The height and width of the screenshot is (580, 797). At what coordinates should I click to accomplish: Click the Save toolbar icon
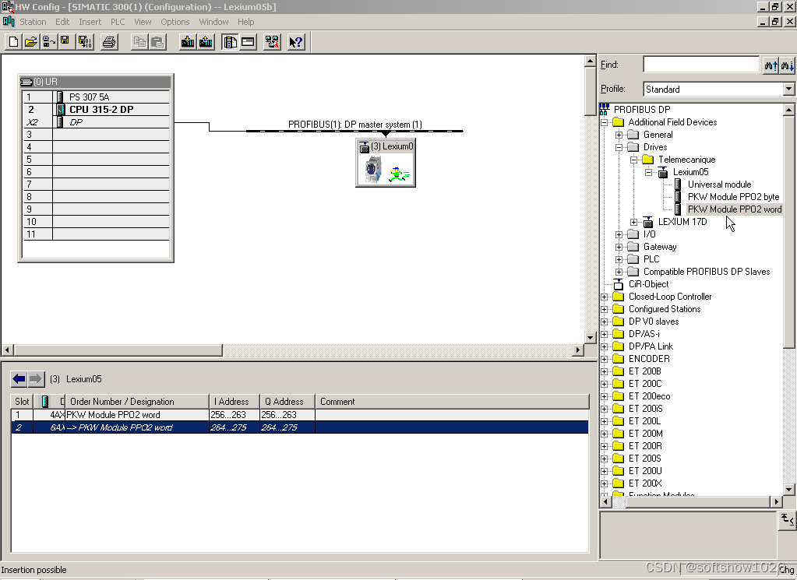point(65,41)
